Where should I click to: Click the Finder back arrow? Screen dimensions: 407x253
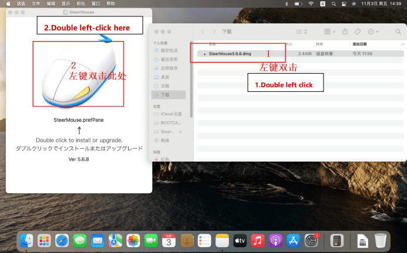[203, 31]
